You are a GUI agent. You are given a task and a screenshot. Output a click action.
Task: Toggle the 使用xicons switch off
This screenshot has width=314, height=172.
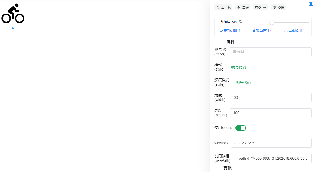240,128
